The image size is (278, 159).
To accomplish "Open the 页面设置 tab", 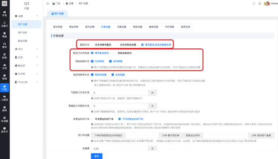I will coord(121,27).
